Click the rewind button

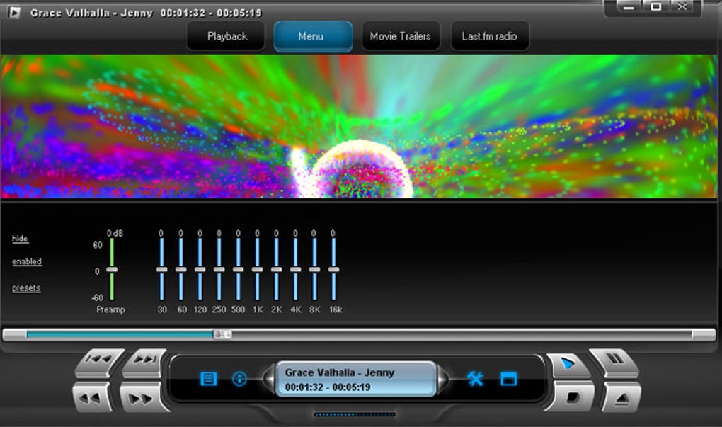tap(91, 397)
